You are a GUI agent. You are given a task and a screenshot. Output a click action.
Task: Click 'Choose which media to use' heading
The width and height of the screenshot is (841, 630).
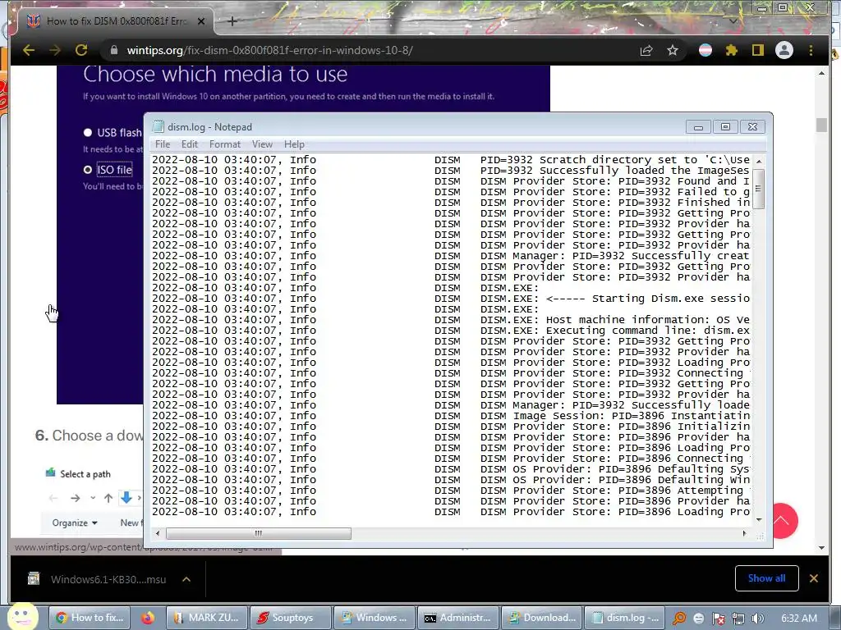215,74
